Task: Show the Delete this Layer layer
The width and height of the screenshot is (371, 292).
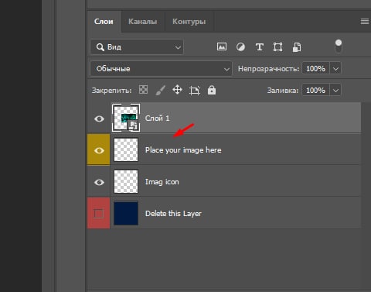Action: point(98,214)
